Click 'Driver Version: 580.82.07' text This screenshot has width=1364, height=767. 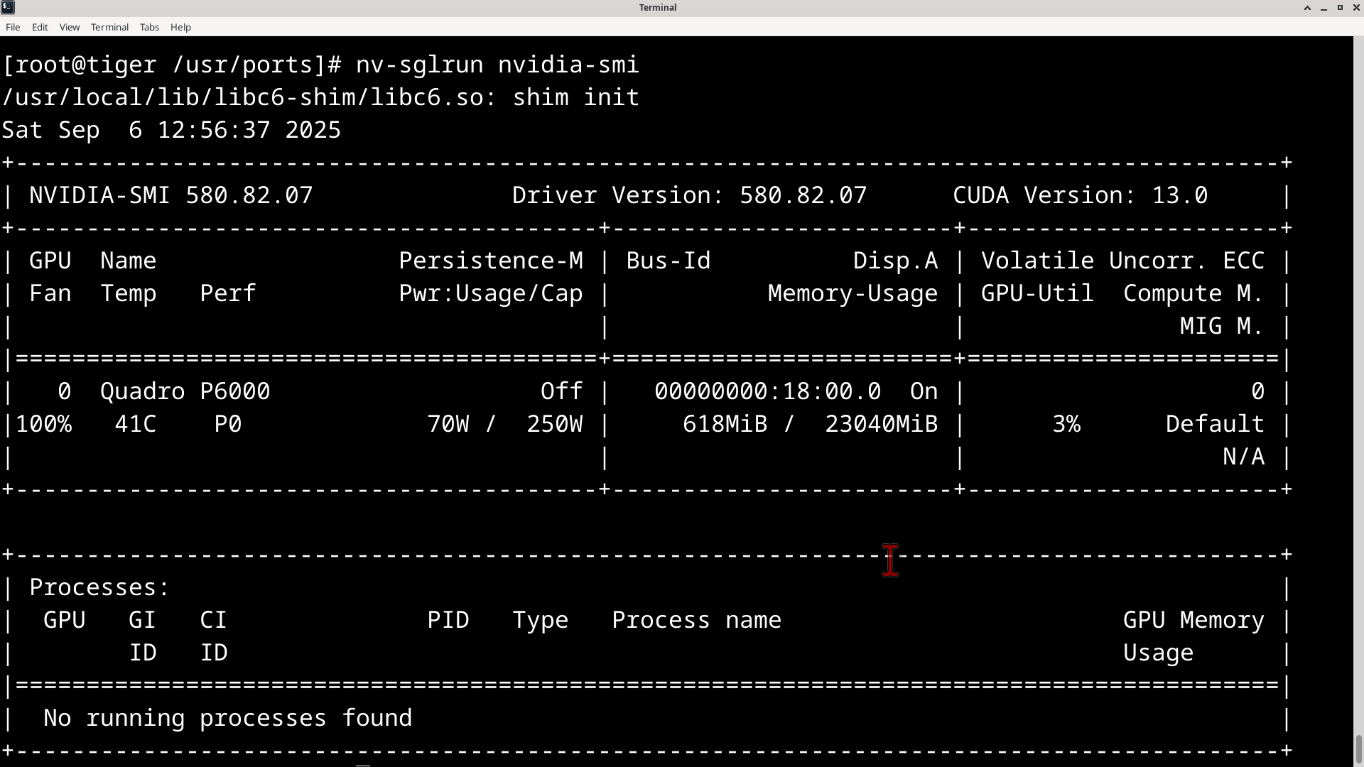pyautogui.click(x=689, y=195)
